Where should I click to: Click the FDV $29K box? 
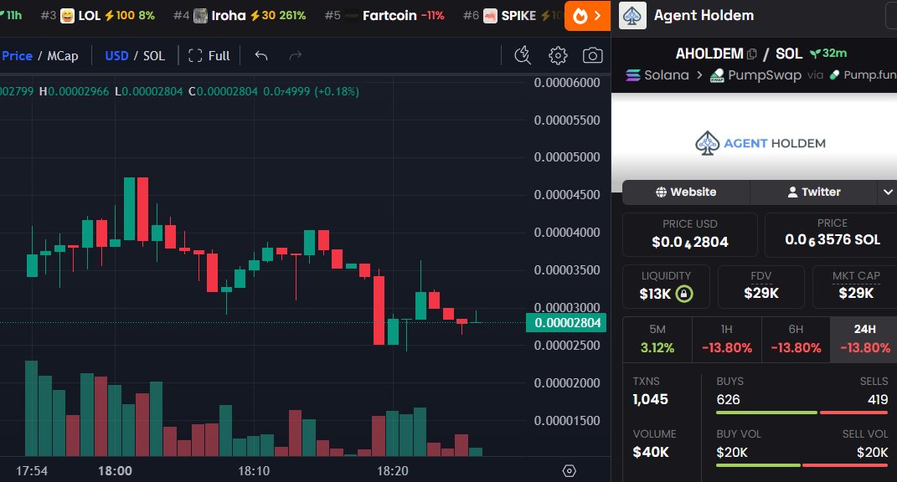pyautogui.click(x=760, y=286)
